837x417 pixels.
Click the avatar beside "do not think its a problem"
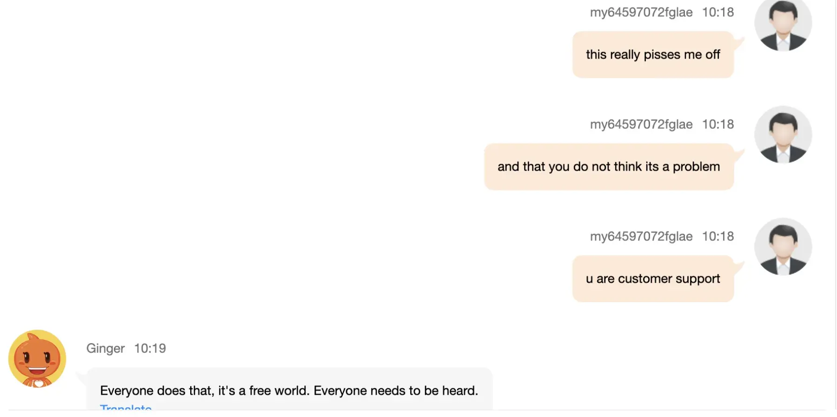coord(783,135)
